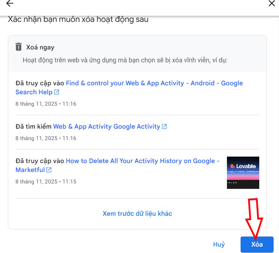This screenshot has height=253, width=279.
Task: Click the Xoá ngay label
Action: click(x=40, y=47)
